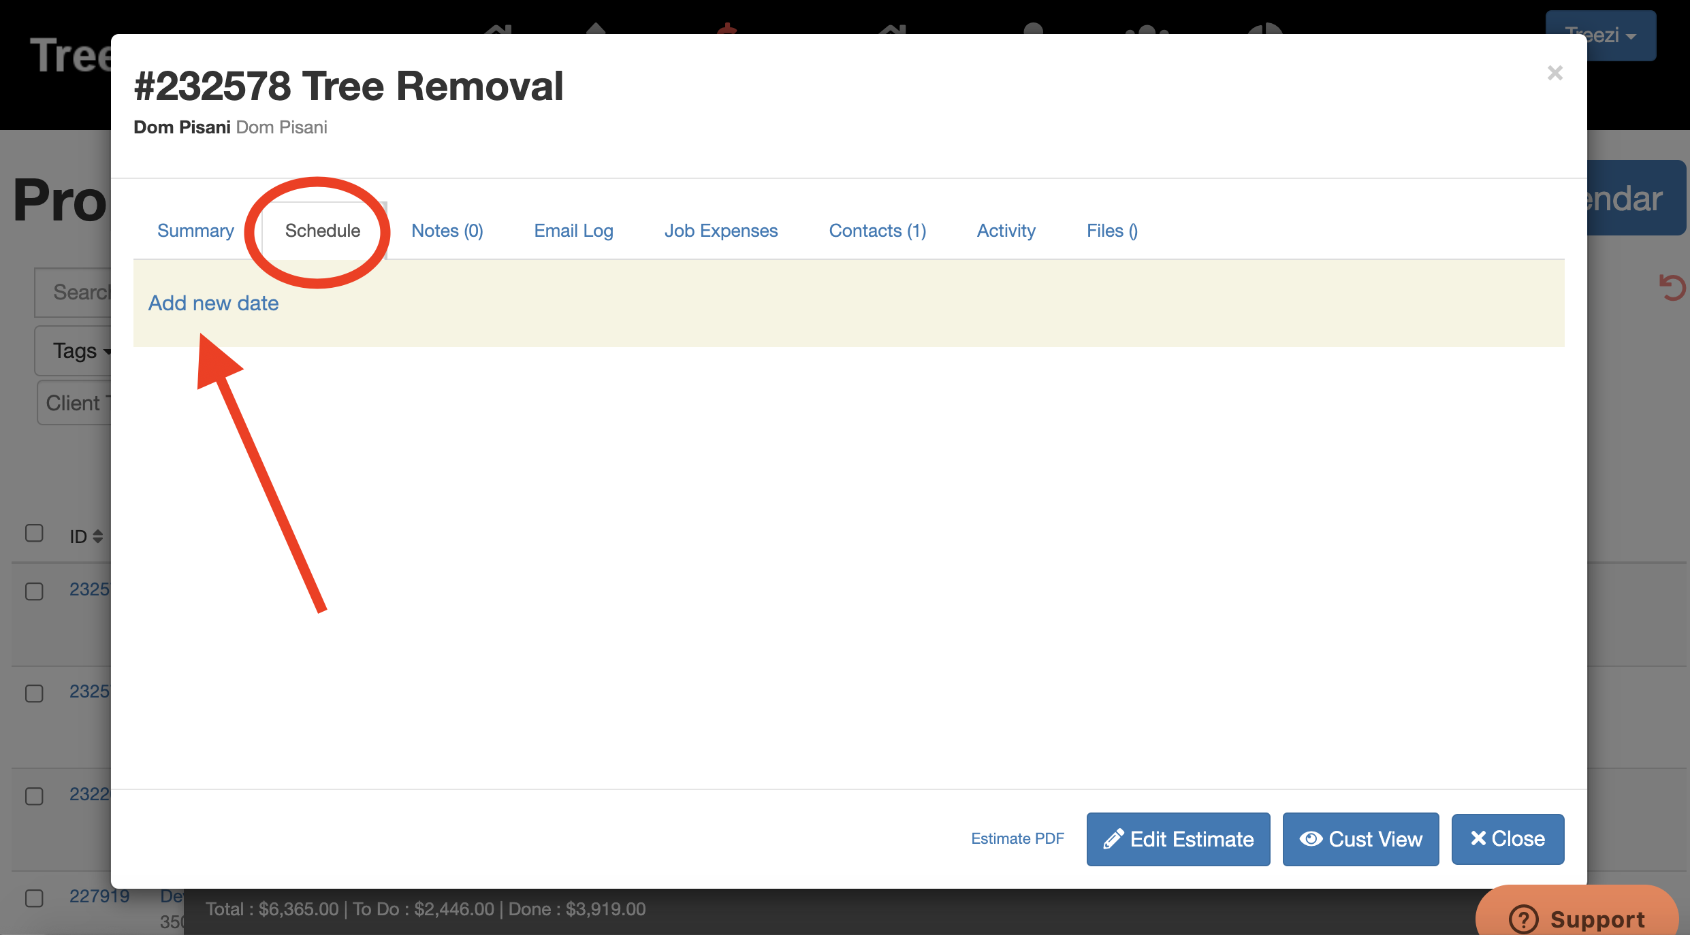Switch to the Activity tab
Viewport: 1690px width, 935px height.
pyautogui.click(x=1006, y=231)
